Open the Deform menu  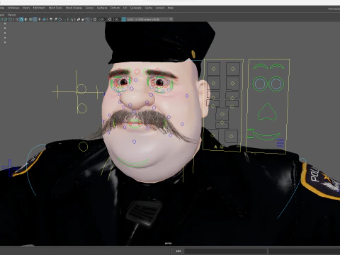tap(115, 8)
